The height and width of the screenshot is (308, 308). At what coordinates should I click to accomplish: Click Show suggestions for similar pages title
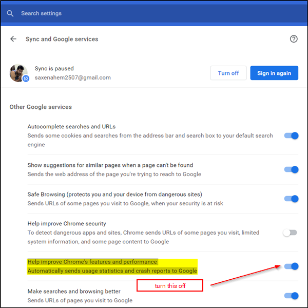(x=110, y=165)
